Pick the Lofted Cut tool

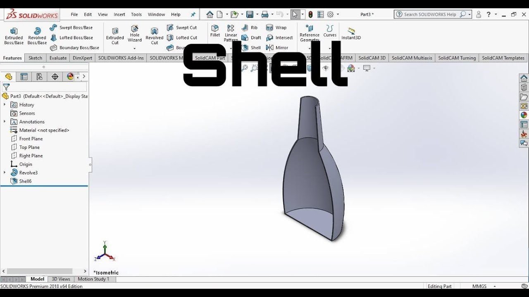182,38
